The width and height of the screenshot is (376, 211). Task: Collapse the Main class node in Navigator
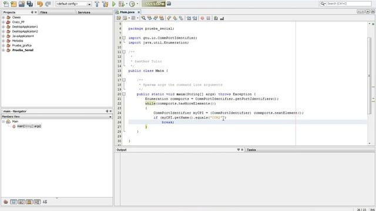click(x=4, y=121)
